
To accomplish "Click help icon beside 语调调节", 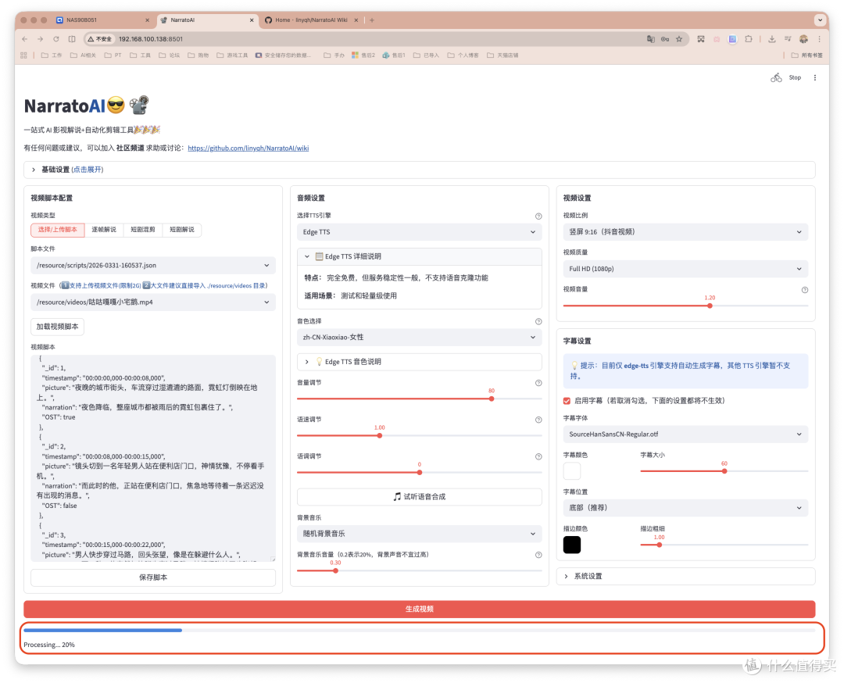I will (538, 456).
